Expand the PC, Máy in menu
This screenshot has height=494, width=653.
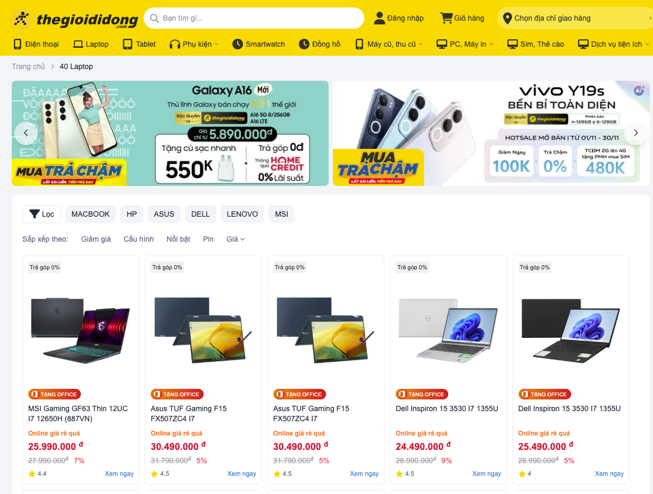pos(465,44)
